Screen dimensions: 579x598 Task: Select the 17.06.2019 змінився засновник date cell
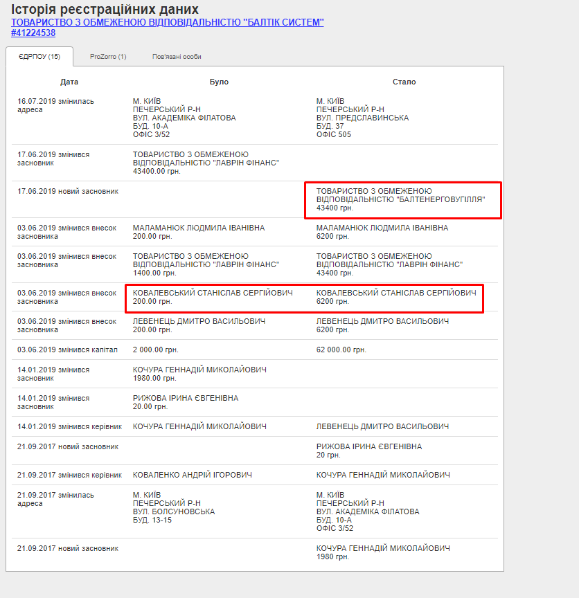53,158
